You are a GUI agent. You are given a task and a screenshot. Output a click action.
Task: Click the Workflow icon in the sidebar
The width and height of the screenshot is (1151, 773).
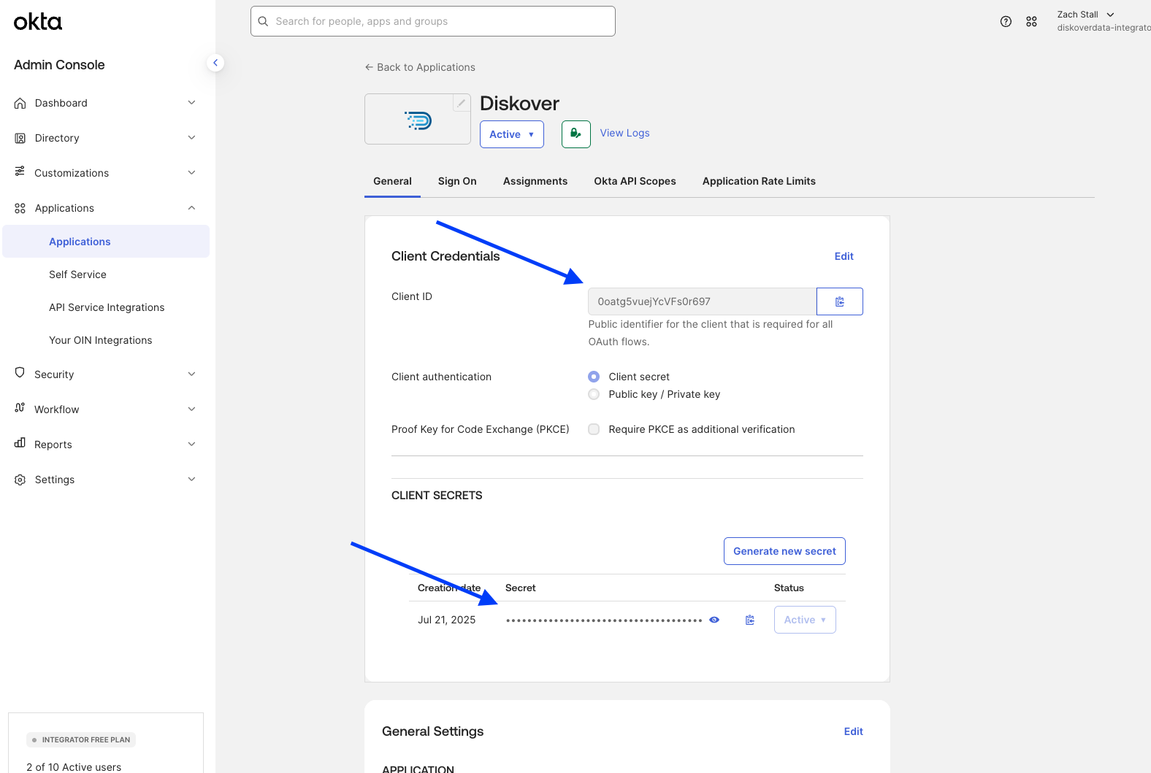[20, 408]
